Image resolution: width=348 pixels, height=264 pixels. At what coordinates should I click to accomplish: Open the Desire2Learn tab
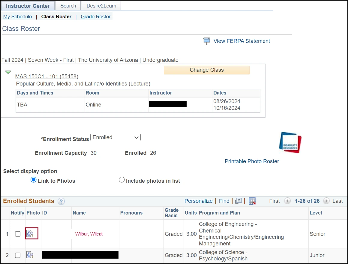(101, 6)
